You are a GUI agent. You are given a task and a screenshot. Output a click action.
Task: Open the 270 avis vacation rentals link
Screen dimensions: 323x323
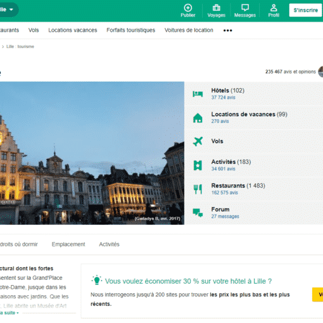click(x=220, y=121)
